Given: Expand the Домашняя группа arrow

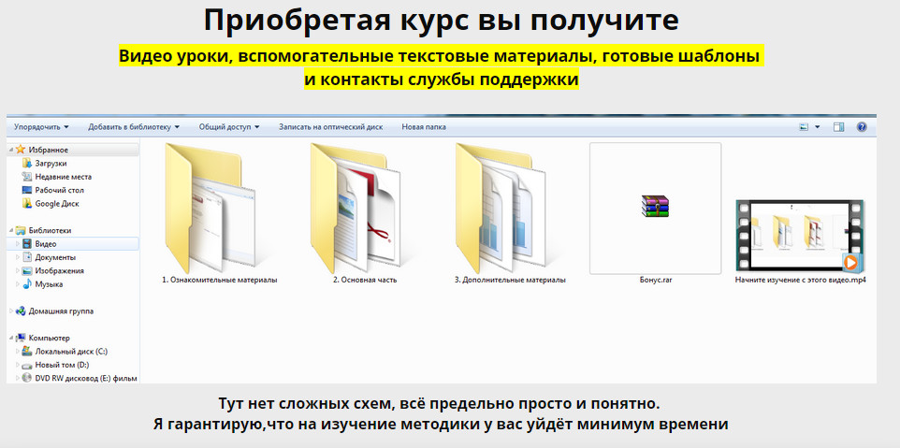Looking at the screenshot, I should pos(11,311).
